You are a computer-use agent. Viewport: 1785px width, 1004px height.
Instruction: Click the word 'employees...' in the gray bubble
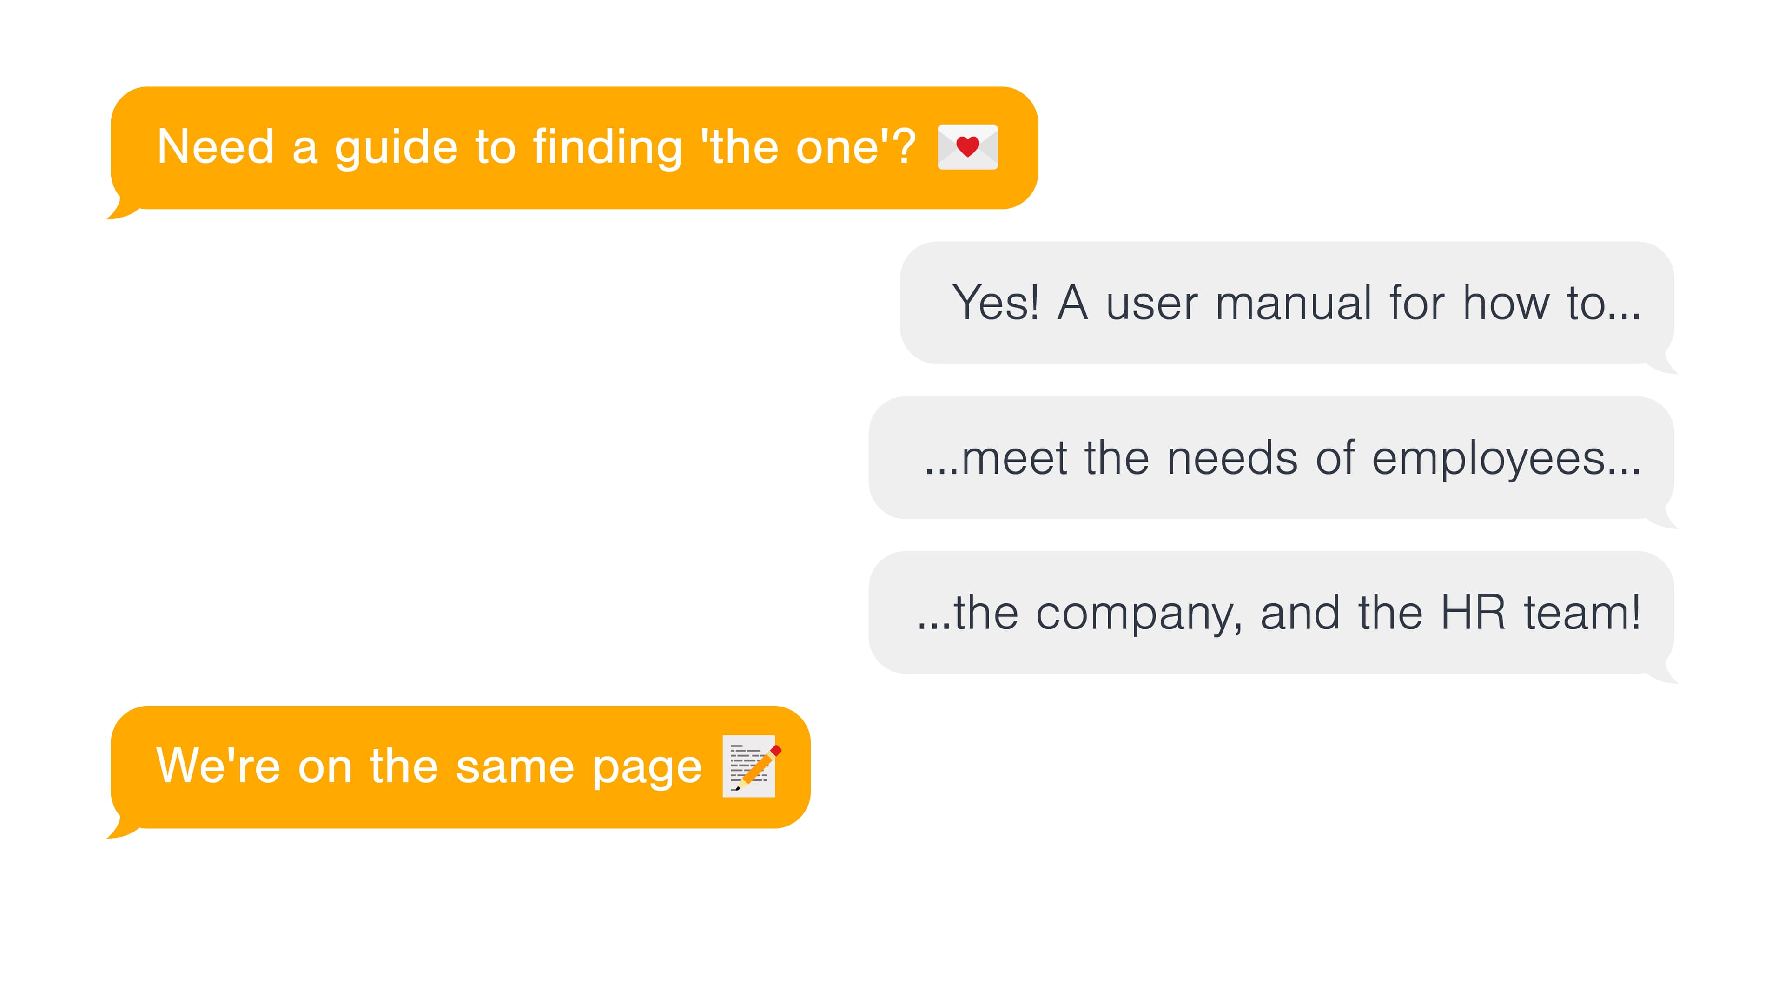1507,459
